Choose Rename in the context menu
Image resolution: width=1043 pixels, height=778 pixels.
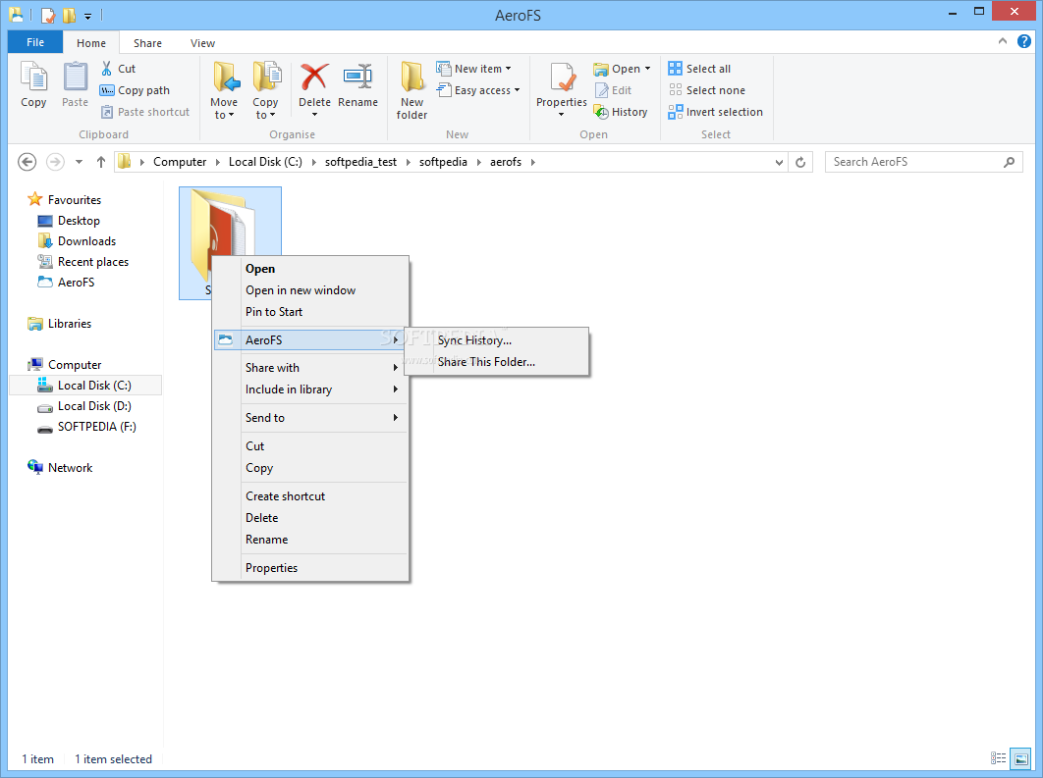[x=310, y=540]
